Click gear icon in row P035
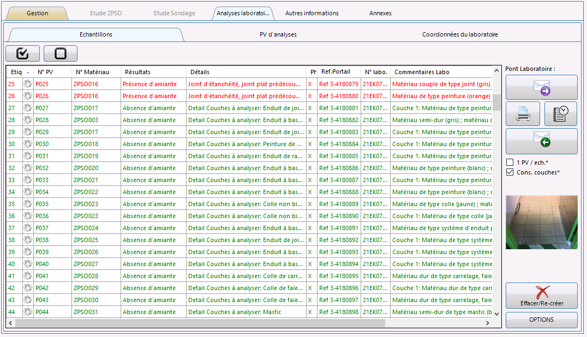Screen dimensions: 587x337 (28, 204)
